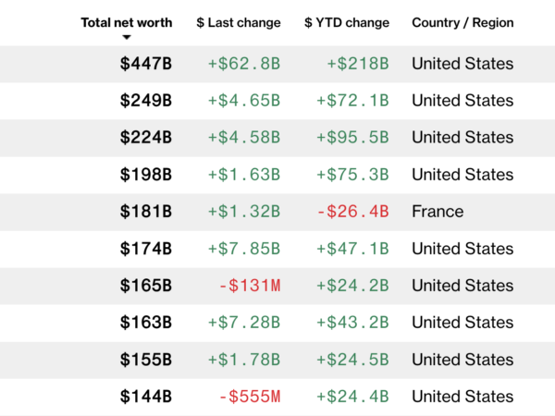Click the +$62.8B last change value
Screen dimensions: 555x416
[x=243, y=64]
